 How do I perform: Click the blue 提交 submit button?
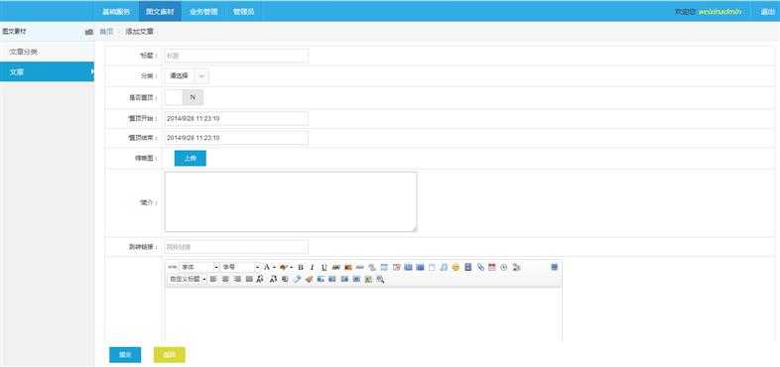[125, 355]
